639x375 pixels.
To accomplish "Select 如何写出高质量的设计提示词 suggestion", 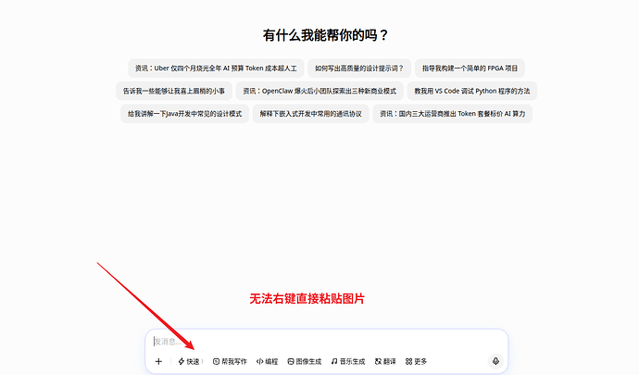I will (x=359, y=69).
